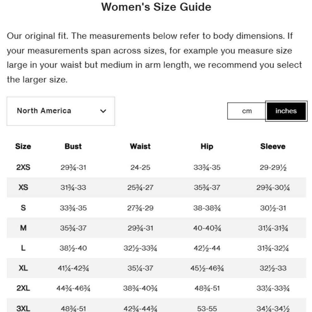Select the XL size row label

pyautogui.click(x=23, y=268)
